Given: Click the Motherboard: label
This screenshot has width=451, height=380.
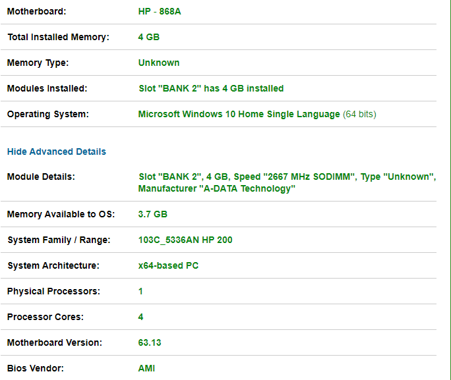Looking at the screenshot, I should [x=36, y=11].
